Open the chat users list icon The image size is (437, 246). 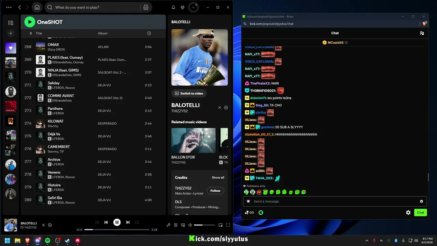tap(422, 33)
